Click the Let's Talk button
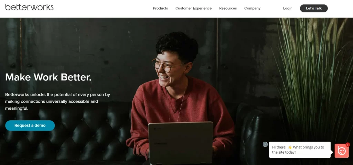 click(x=314, y=8)
